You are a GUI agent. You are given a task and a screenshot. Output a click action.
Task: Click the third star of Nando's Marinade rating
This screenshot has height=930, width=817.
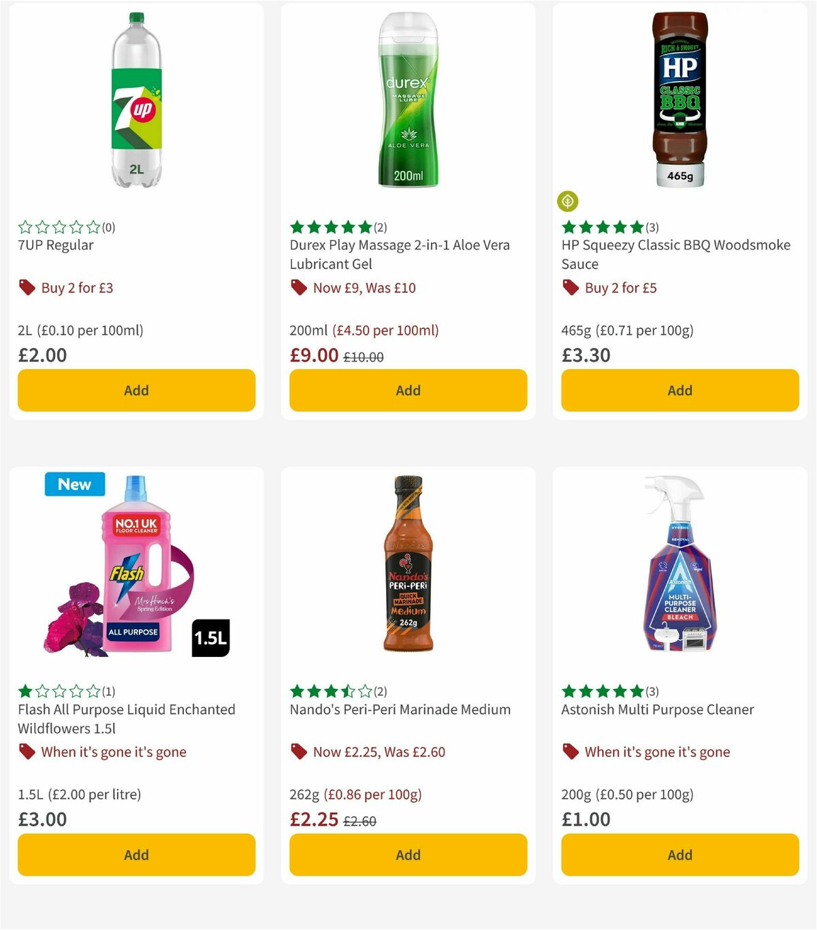pyautogui.click(x=330, y=690)
